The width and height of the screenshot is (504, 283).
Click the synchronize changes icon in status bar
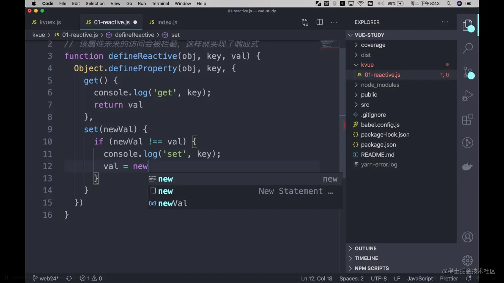pos(69,278)
